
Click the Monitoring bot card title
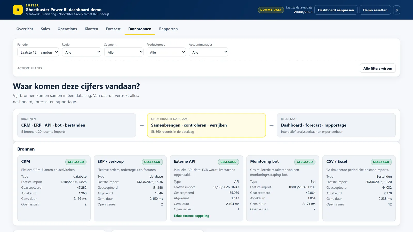coord(264,161)
